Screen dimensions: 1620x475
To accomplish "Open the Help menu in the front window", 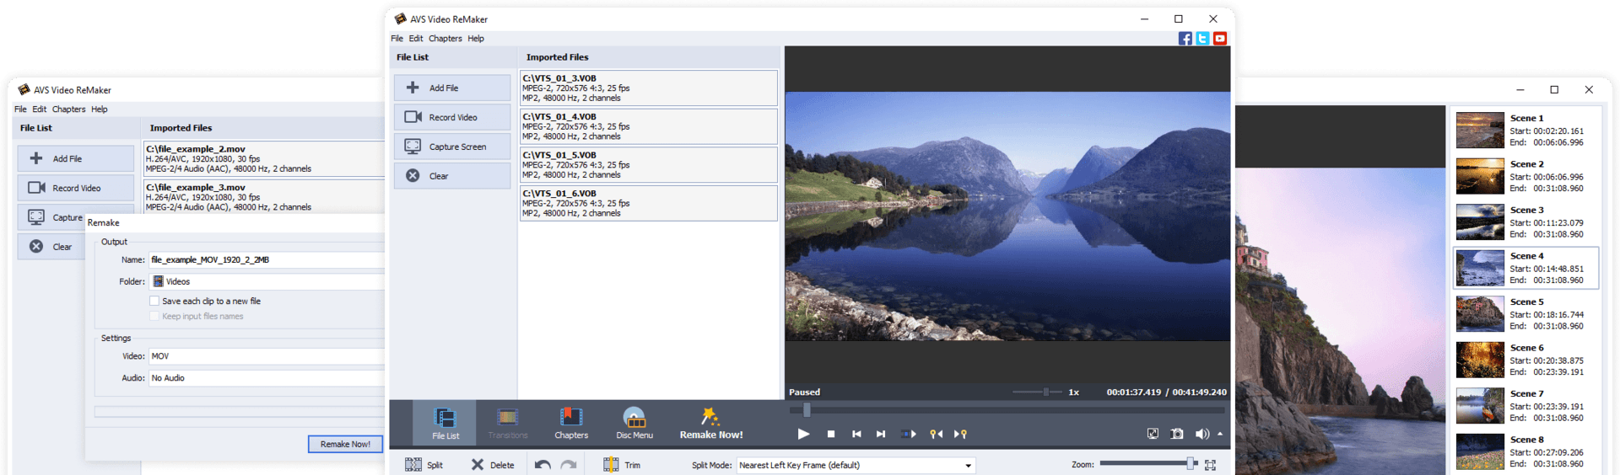I will pyautogui.click(x=476, y=39).
